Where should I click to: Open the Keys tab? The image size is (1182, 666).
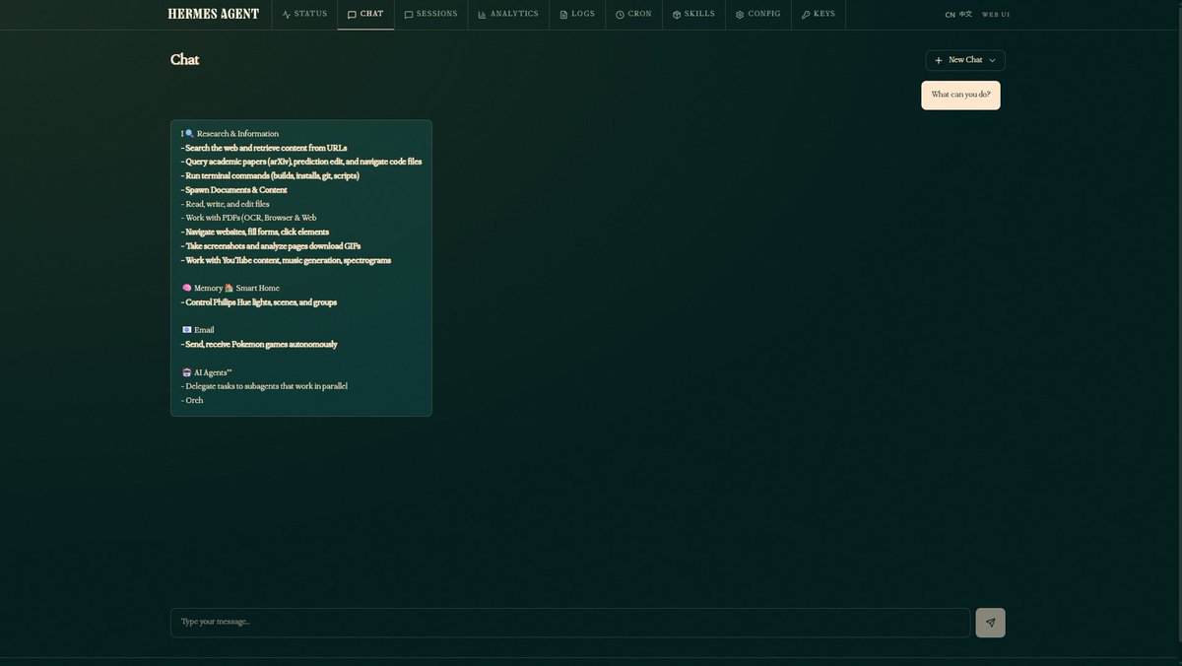point(819,14)
